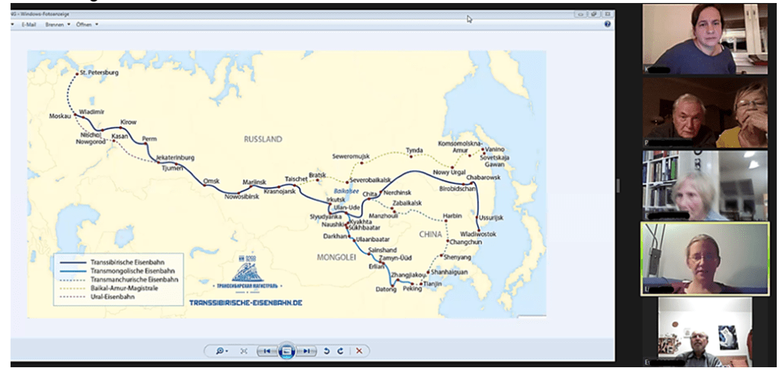Skip to the next photo

pos(306,350)
